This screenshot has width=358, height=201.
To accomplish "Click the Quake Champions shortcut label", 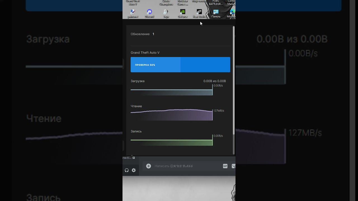I will click(166, 3).
